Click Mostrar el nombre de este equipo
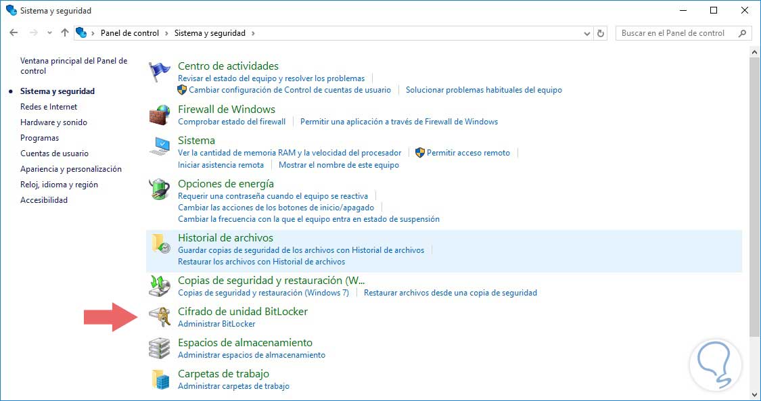This screenshot has width=761, height=401. (x=339, y=165)
